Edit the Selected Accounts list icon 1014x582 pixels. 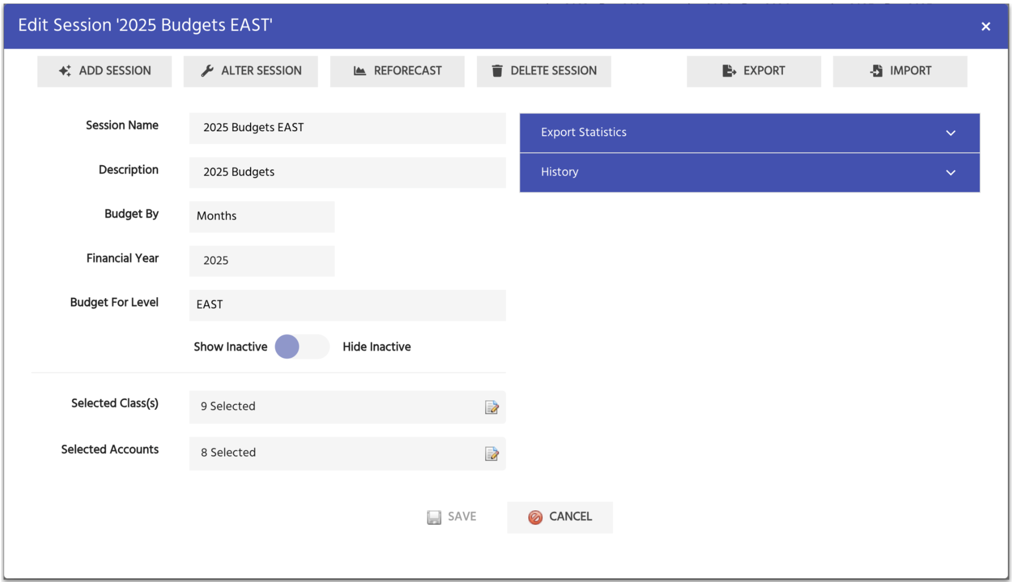pos(492,454)
